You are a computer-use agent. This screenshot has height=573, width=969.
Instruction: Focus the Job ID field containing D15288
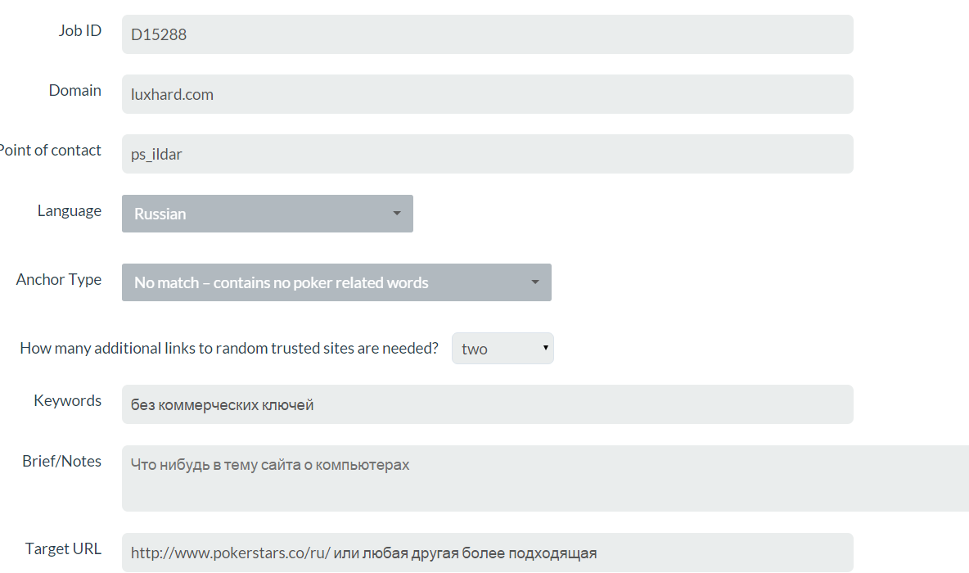[487, 34]
